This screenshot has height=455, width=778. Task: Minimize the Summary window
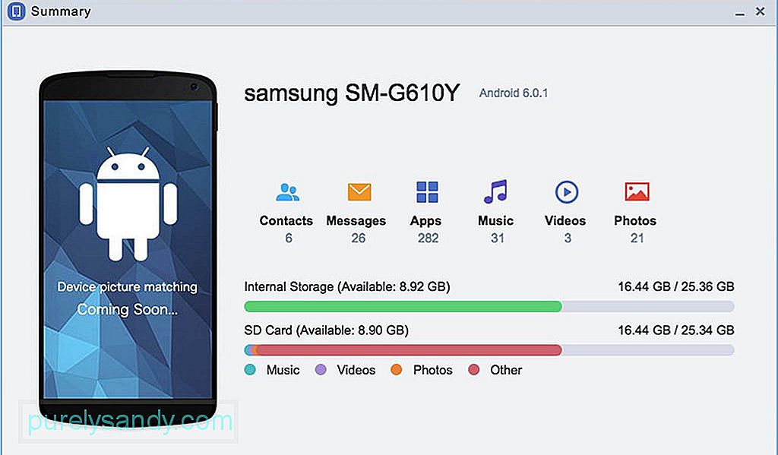(x=740, y=12)
